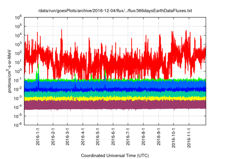
Task: Click the 2016-5-1 date tick label
Action: click(x=98, y=137)
